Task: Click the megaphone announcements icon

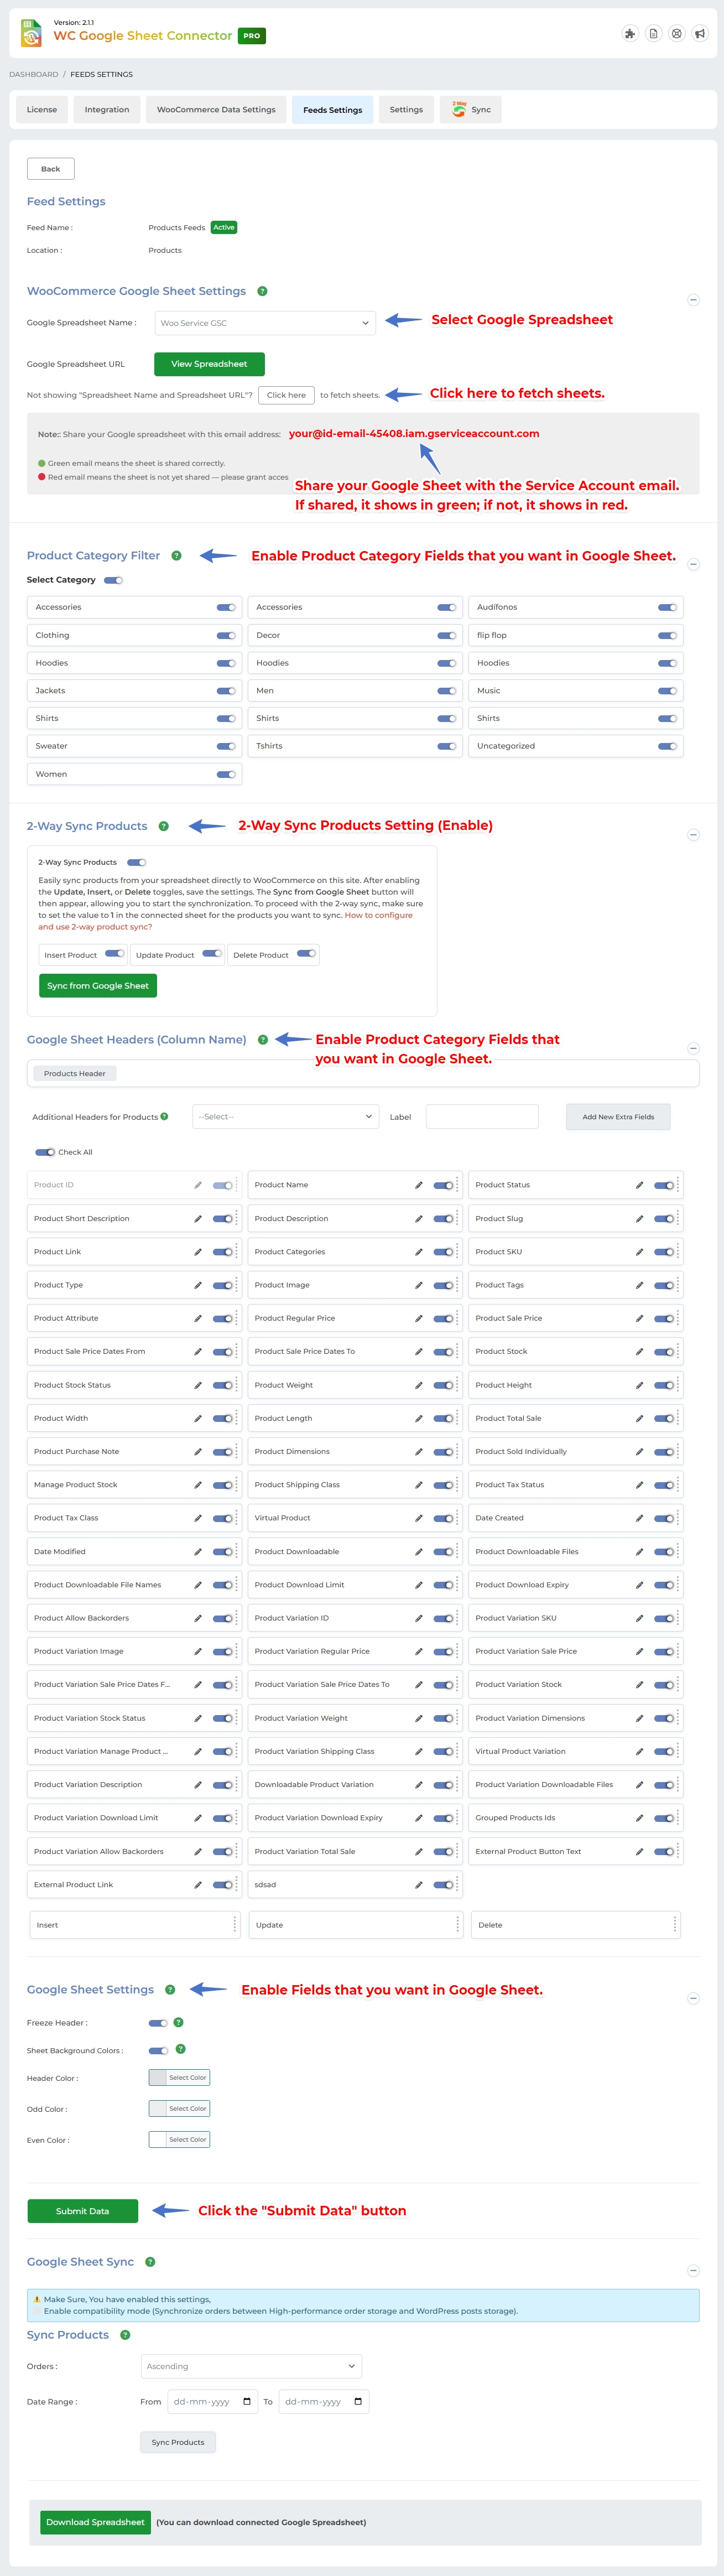Action: point(700,34)
